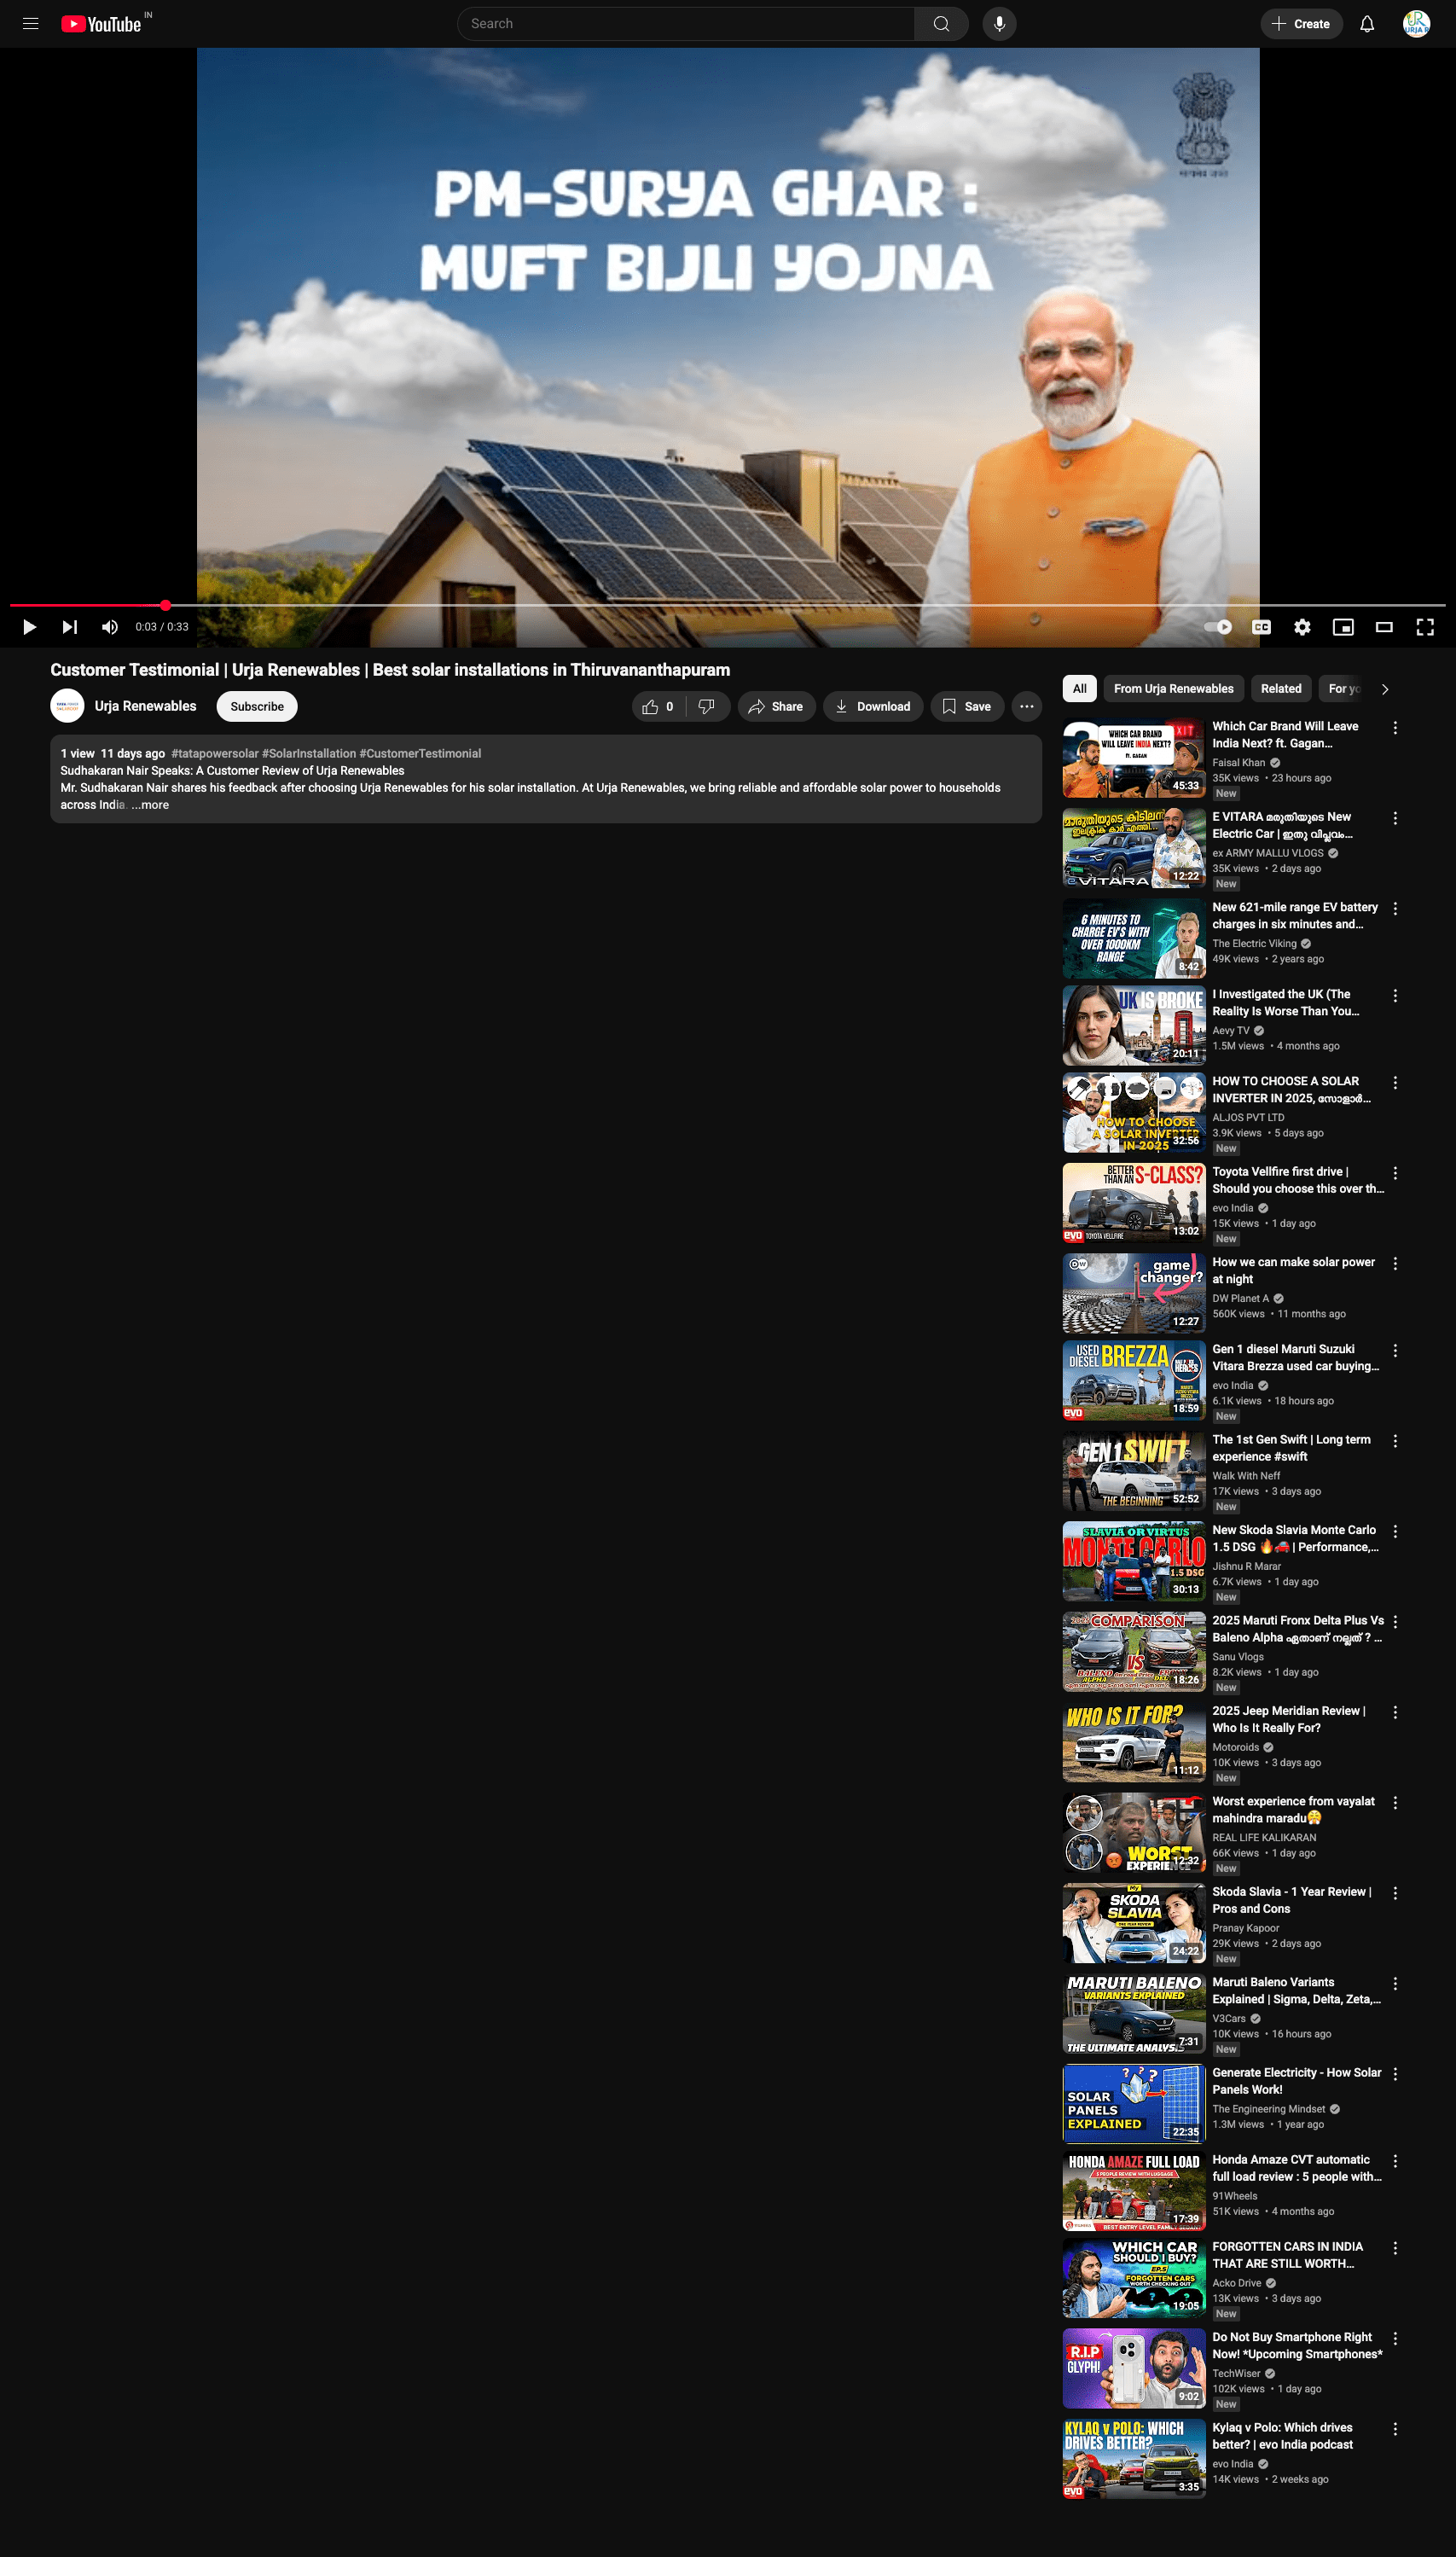The width and height of the screenshot is (1456, 2557).
Task: Mute the video volume
Action: click(x=110, y=627)
